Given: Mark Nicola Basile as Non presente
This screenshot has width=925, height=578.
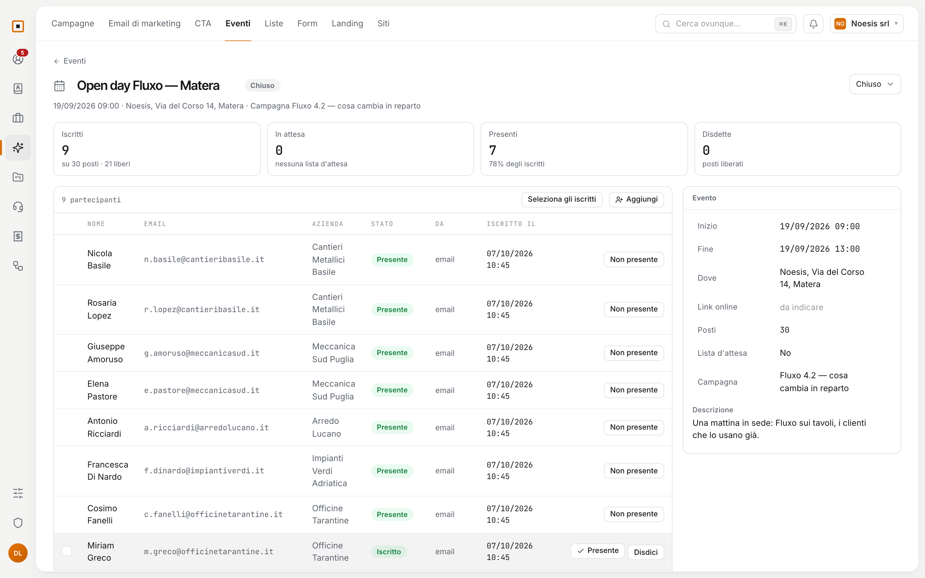Looking at the screenshot, I should coord(634,259).
